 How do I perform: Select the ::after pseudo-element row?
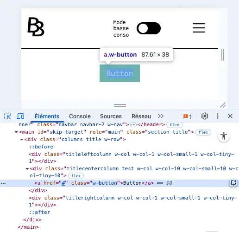tap(39, 212)
